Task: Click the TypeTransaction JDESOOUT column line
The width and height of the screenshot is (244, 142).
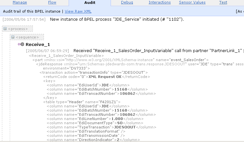Action: point(101,127)
